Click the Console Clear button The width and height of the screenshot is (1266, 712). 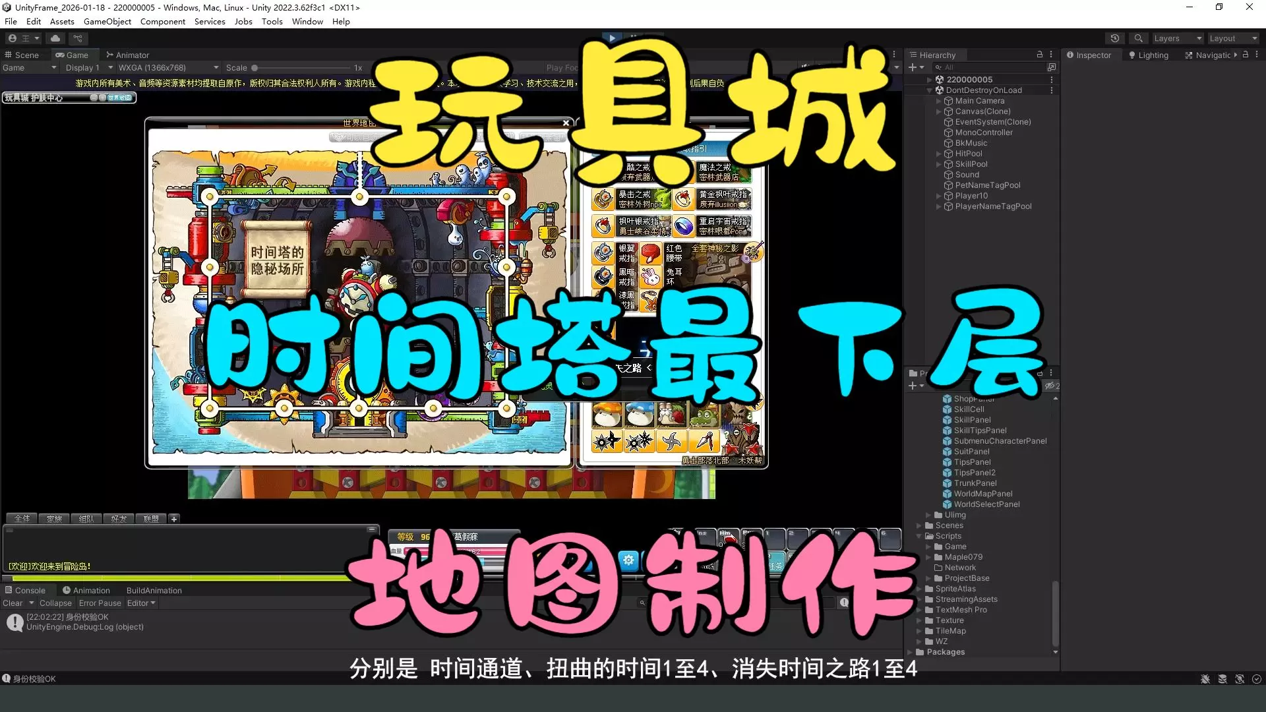pyautogui.click(x=13, y=603)
